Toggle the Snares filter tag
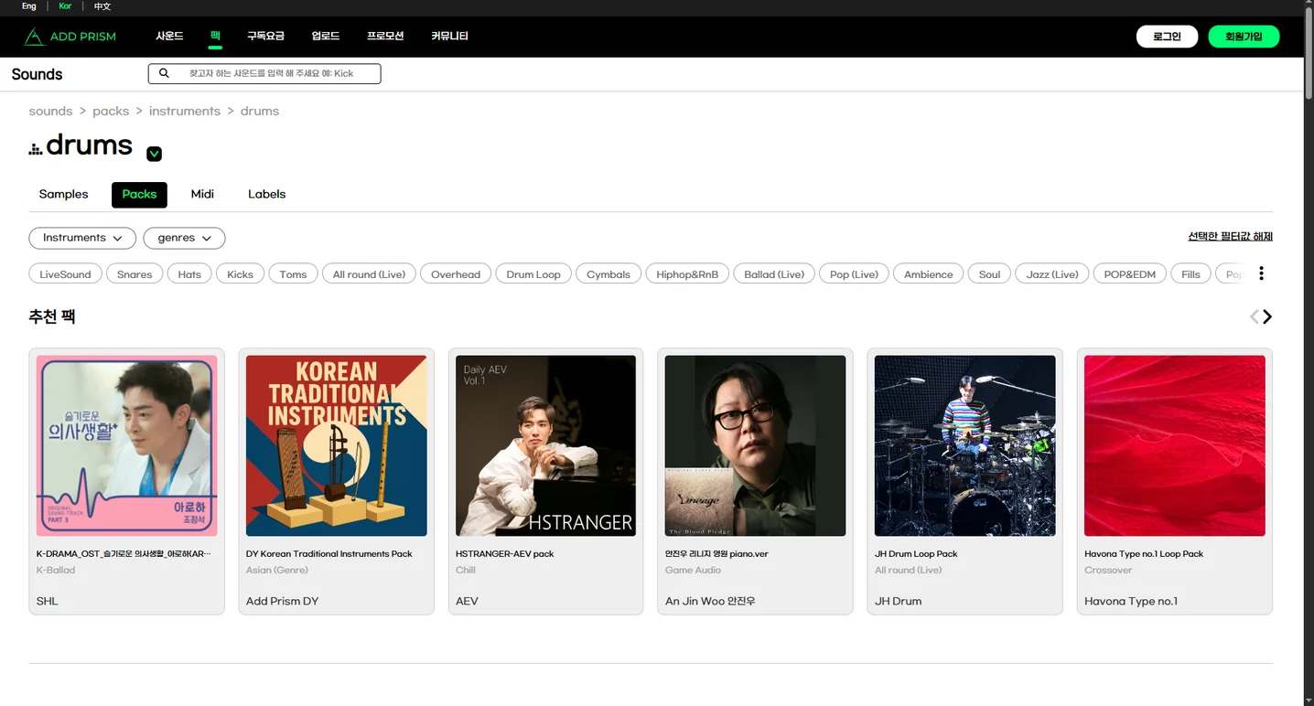The height and width of the screenshot is (706, 1314). [135, 273]
